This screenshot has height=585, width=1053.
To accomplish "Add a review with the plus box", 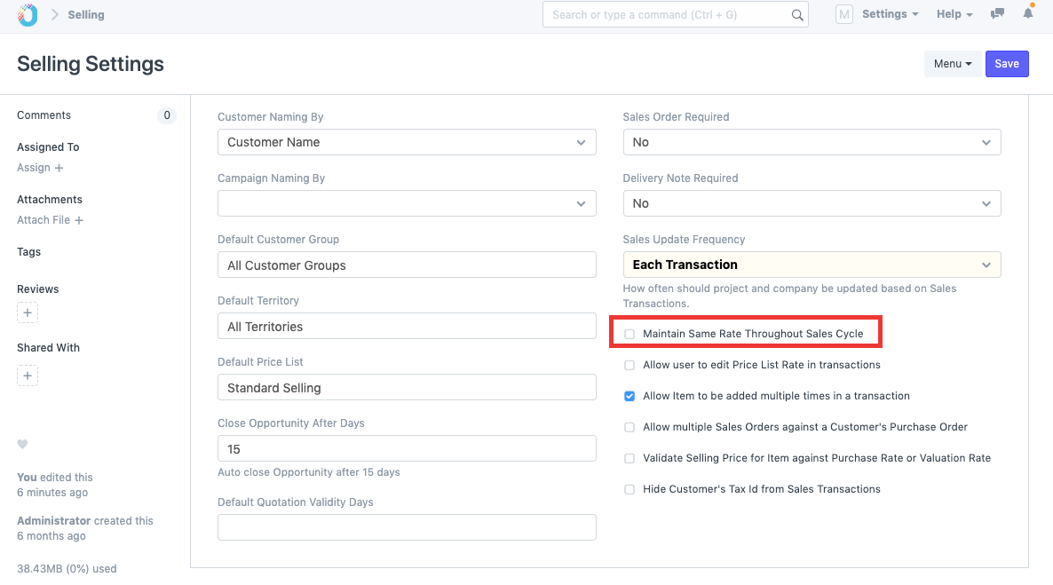I will tap(28, 312).
